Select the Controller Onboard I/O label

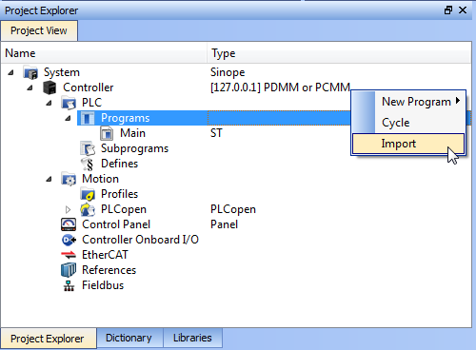point(140,240)
